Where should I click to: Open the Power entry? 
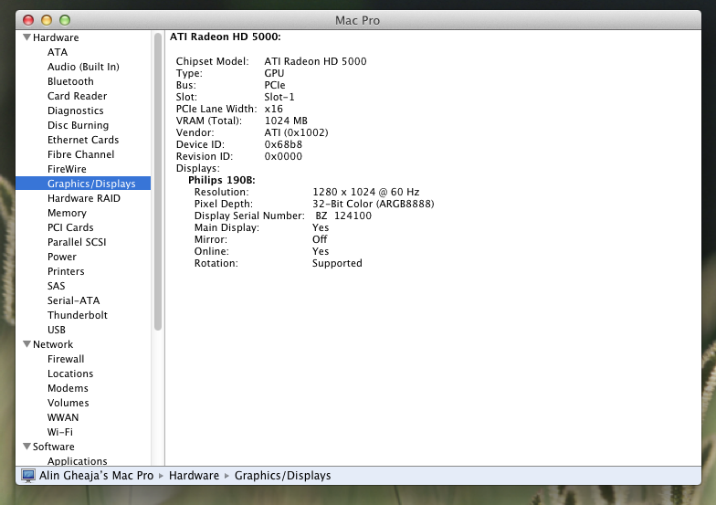tap(62, 257)
